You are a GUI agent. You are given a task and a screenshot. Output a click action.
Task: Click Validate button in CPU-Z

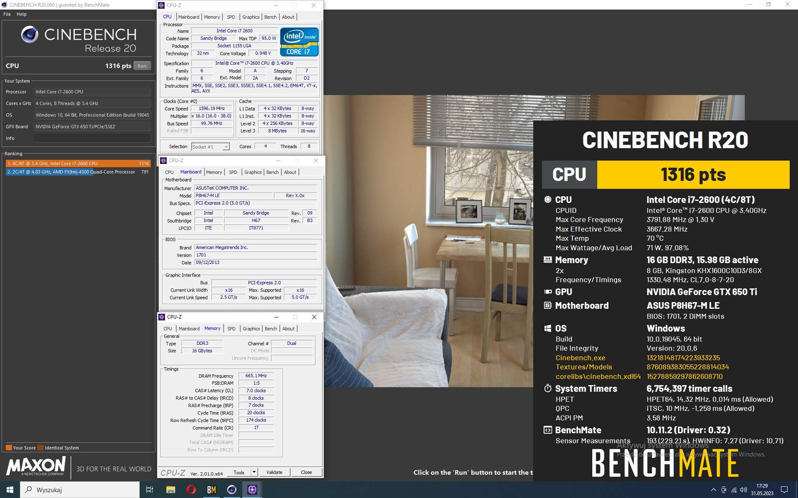point(274,472)
